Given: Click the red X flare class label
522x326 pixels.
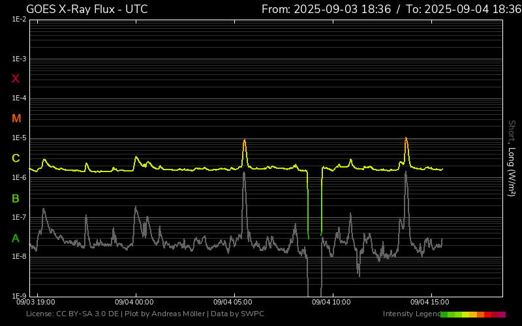Looking at the screenshot, I should pyautogui.click(x=16, y=79).
